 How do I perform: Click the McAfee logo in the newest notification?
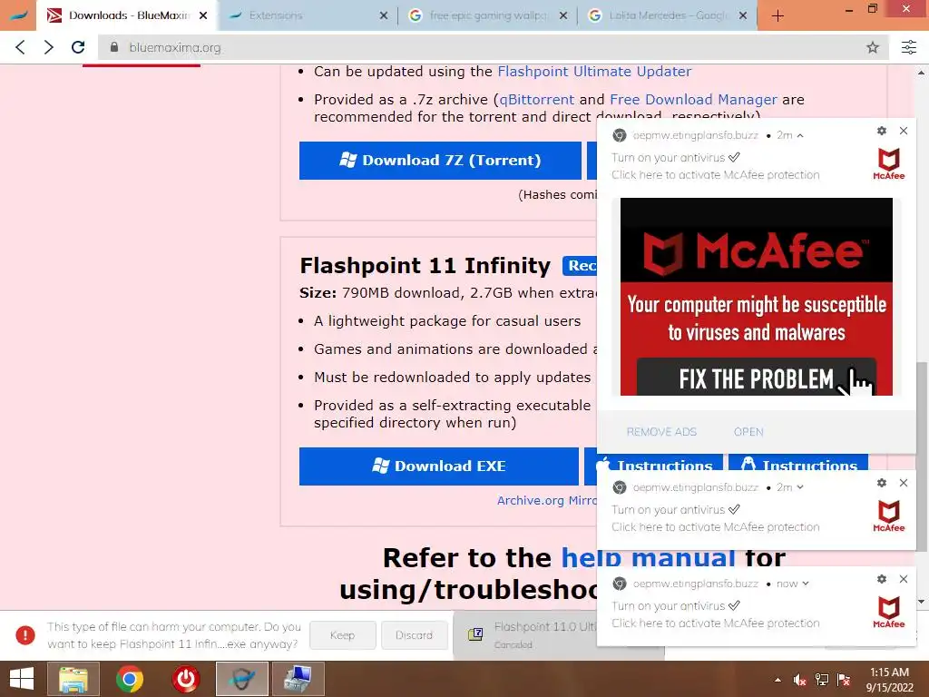click(x=889, y=613)
